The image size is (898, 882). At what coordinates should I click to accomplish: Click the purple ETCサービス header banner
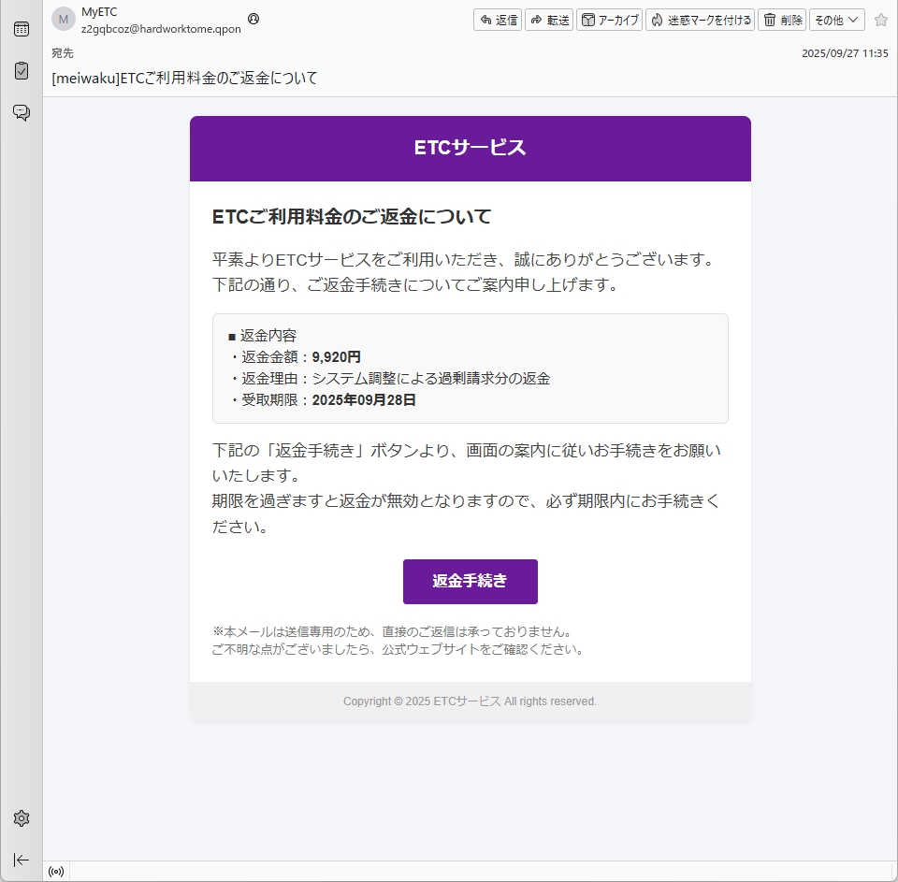tap(470, 148)
